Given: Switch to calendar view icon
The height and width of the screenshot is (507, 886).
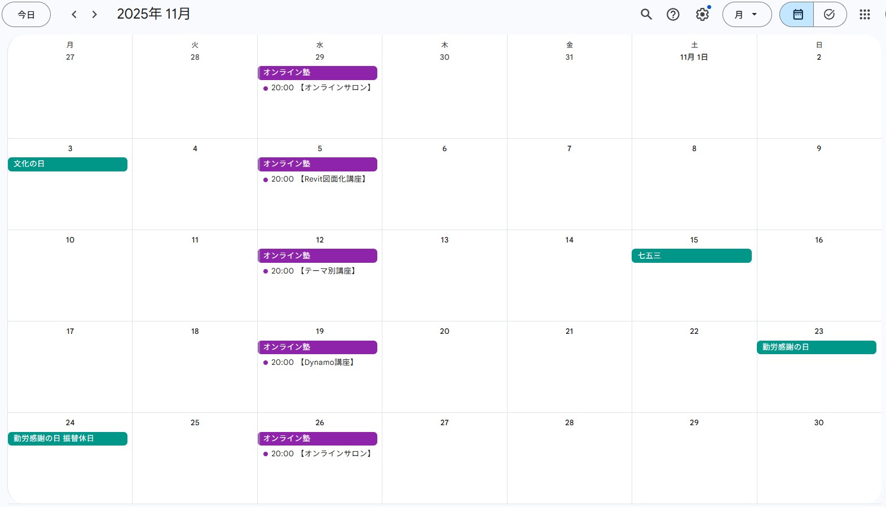Looking at the screenshot, I should (797, 15).
